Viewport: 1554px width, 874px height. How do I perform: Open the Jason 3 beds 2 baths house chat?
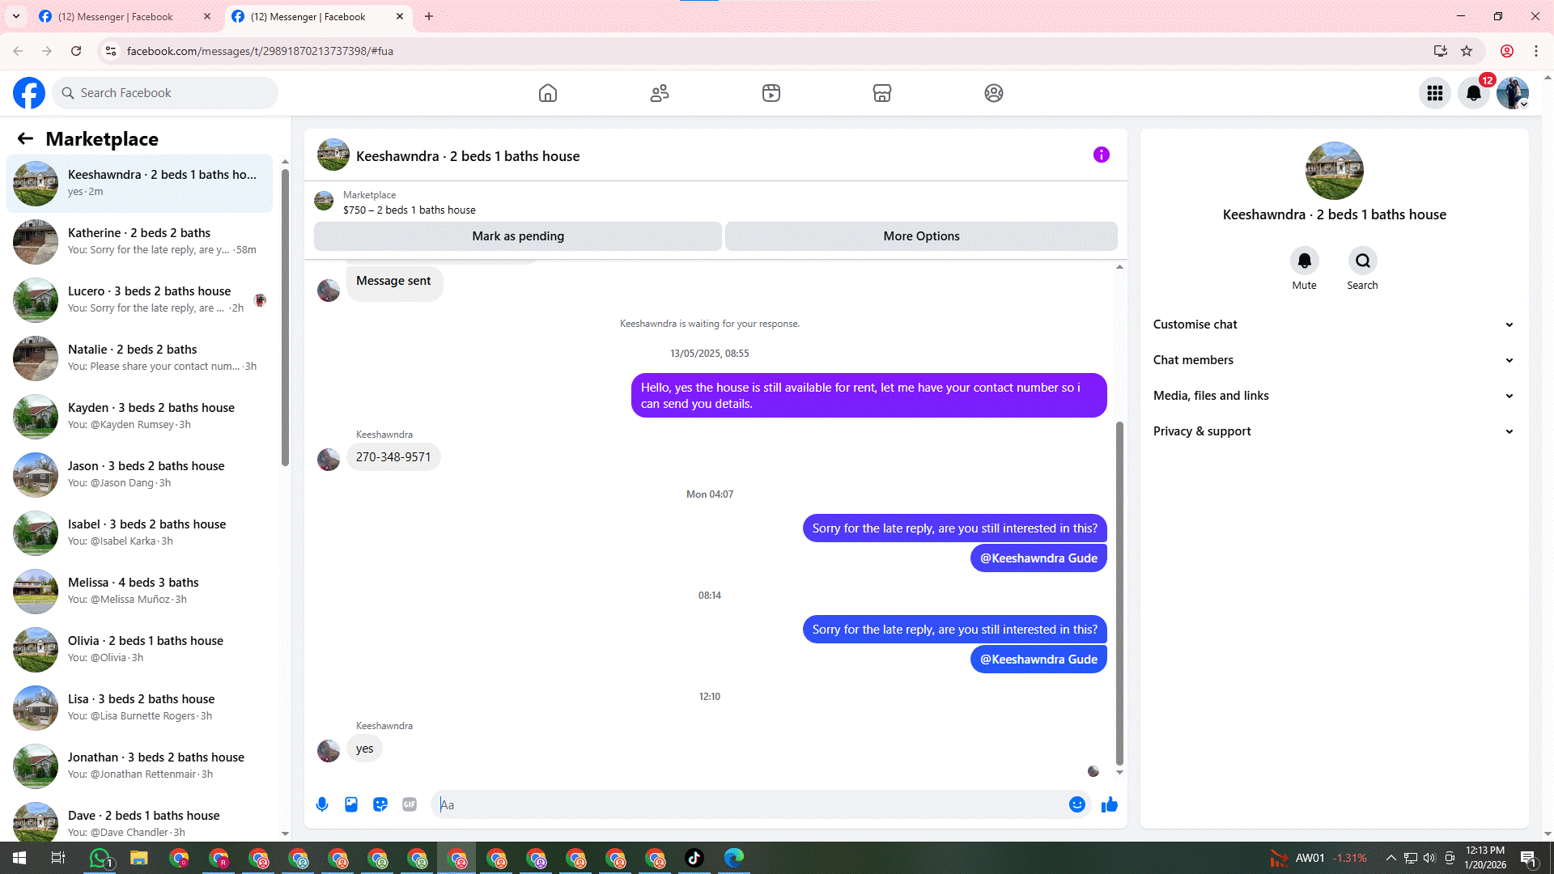pos(139,475)
